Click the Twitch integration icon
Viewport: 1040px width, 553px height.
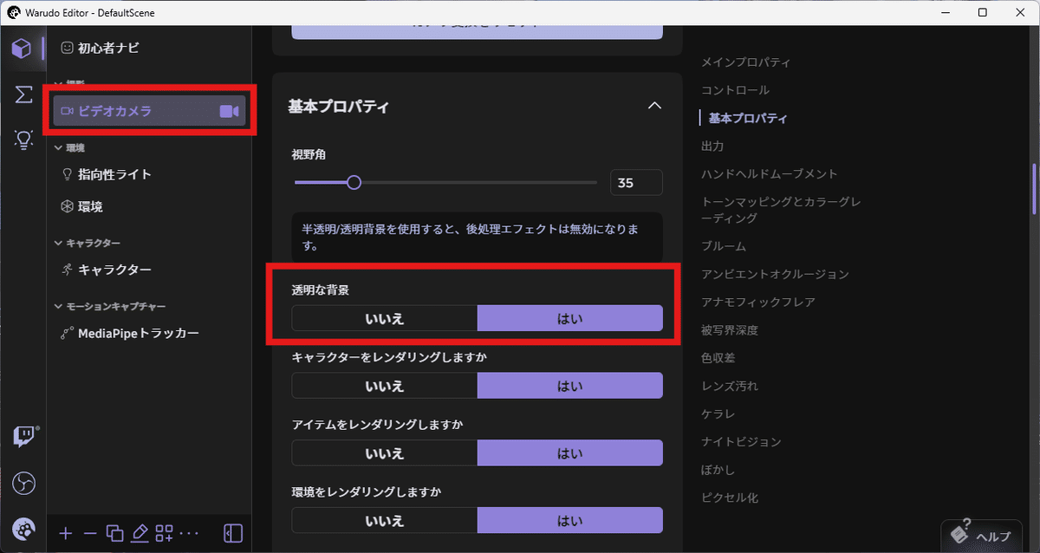(x=23, y=436)
